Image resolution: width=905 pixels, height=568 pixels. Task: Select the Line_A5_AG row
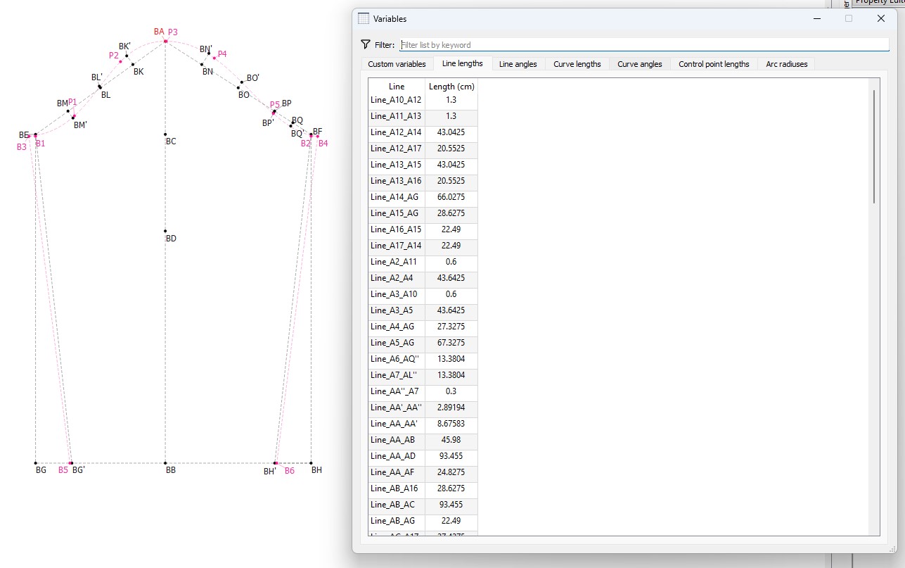423,343
